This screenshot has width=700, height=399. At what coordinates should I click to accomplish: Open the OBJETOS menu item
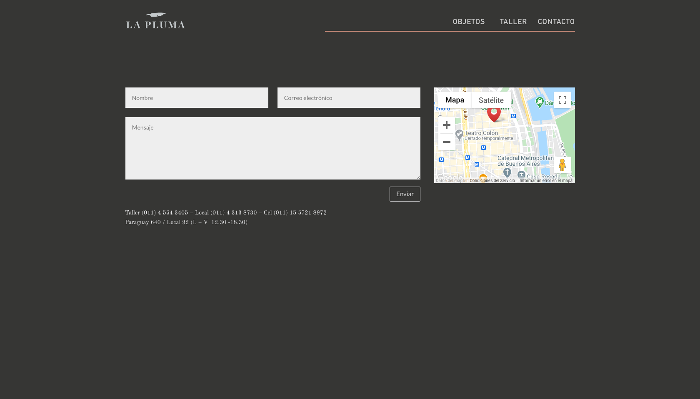pos(469,21)
